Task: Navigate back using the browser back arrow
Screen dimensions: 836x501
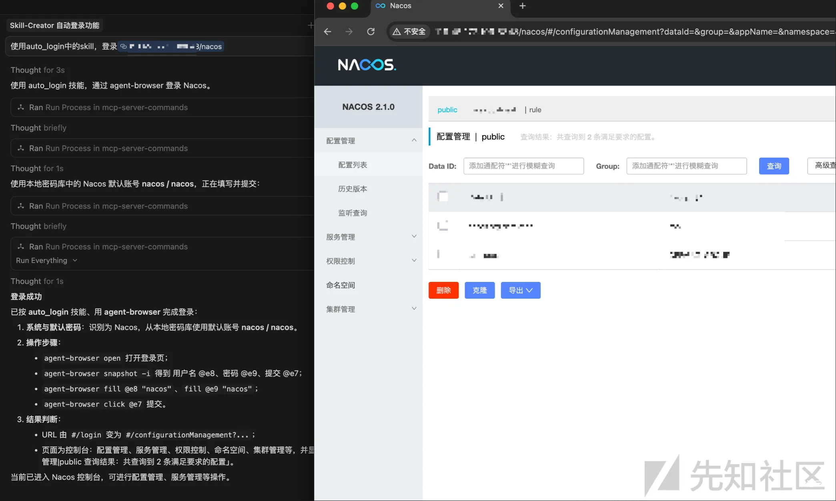Action: (x=327, y=32)
